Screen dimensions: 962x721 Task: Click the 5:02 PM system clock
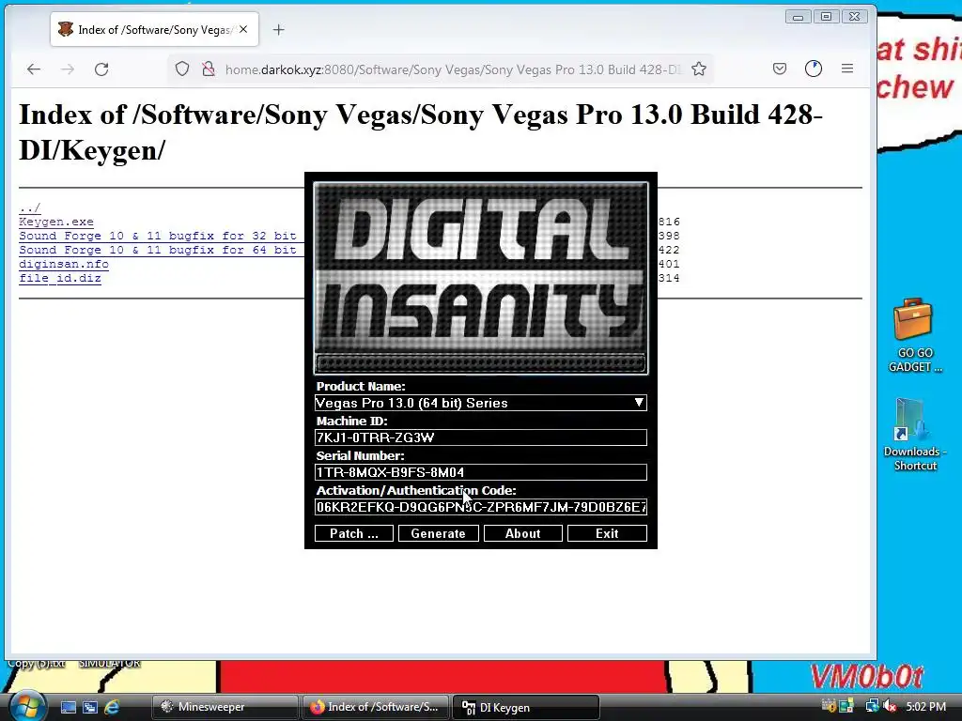pyautogui.click(x=926, y=706)
